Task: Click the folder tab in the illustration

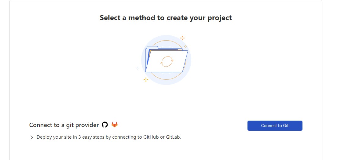Action: coord(152,48)
